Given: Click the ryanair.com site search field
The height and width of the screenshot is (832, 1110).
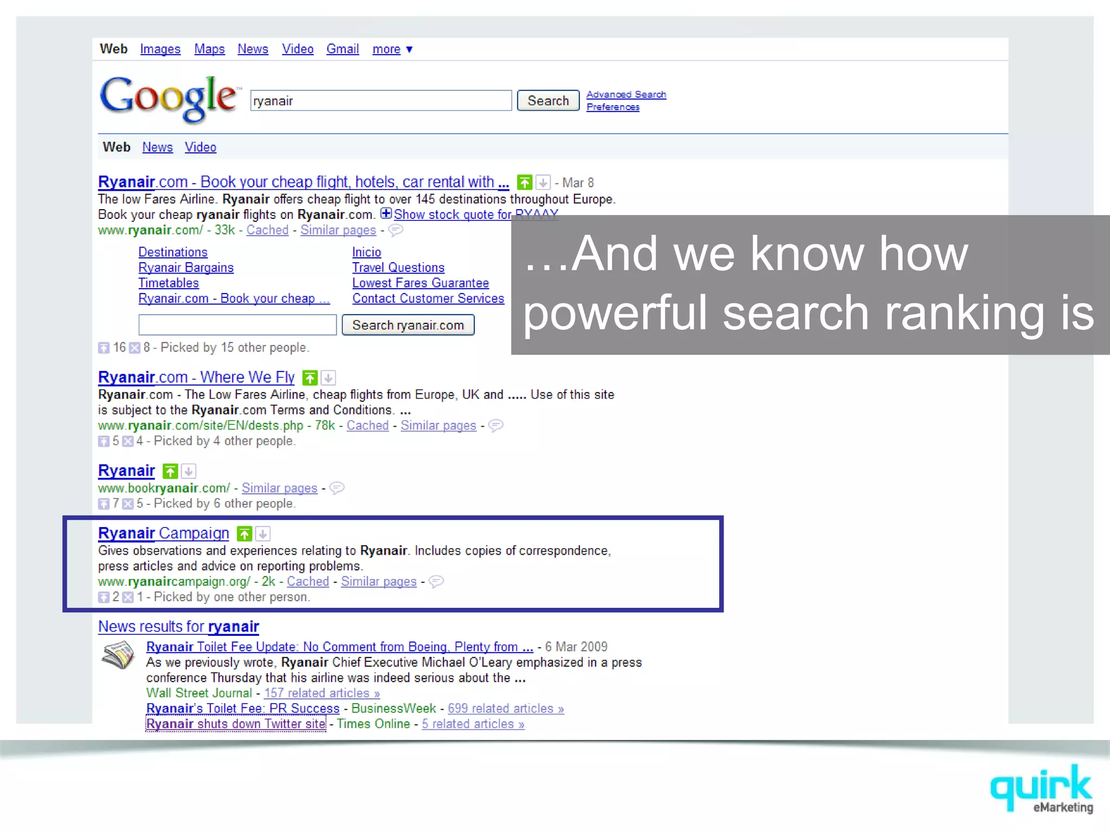Looking at the screenshot, I should (237, 325).
